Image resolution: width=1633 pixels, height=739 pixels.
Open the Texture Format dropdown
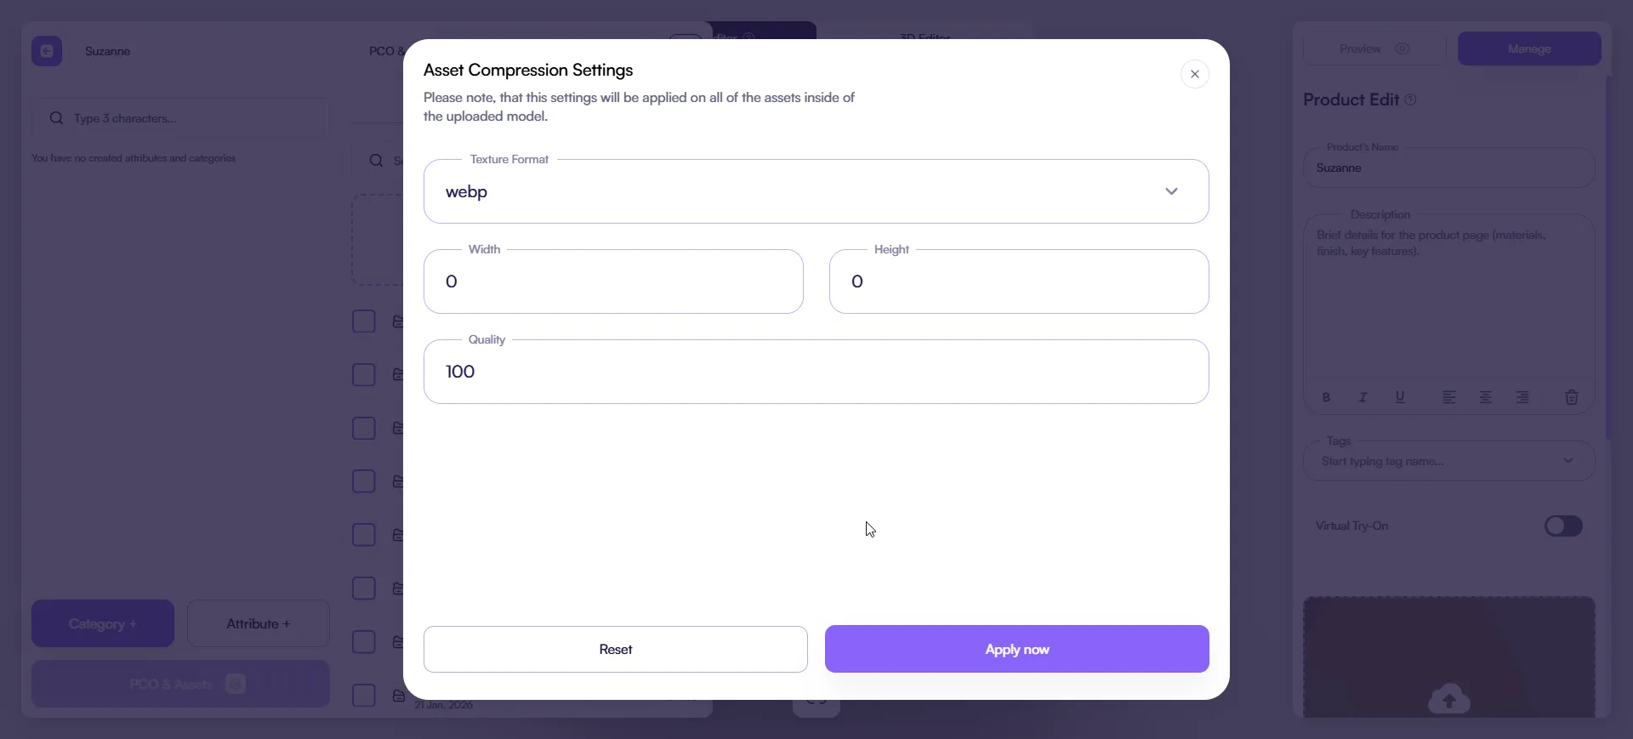point(816,191)
